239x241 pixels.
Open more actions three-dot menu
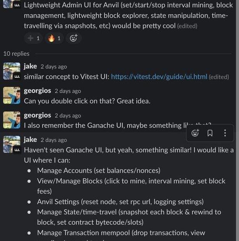point(225,133)
